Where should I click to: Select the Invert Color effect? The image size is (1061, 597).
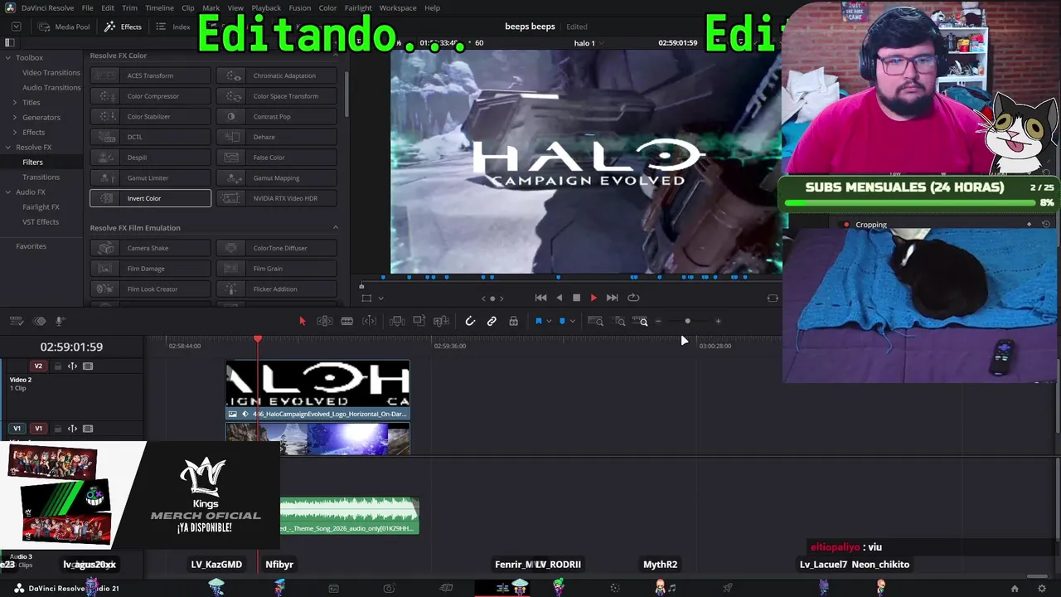[150, 198]
